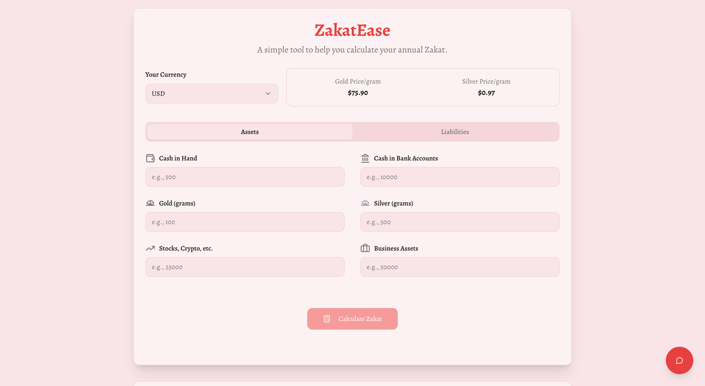Switch to the Liabilities tab
This screenshot has width=705, height=386.
[455, 132]
